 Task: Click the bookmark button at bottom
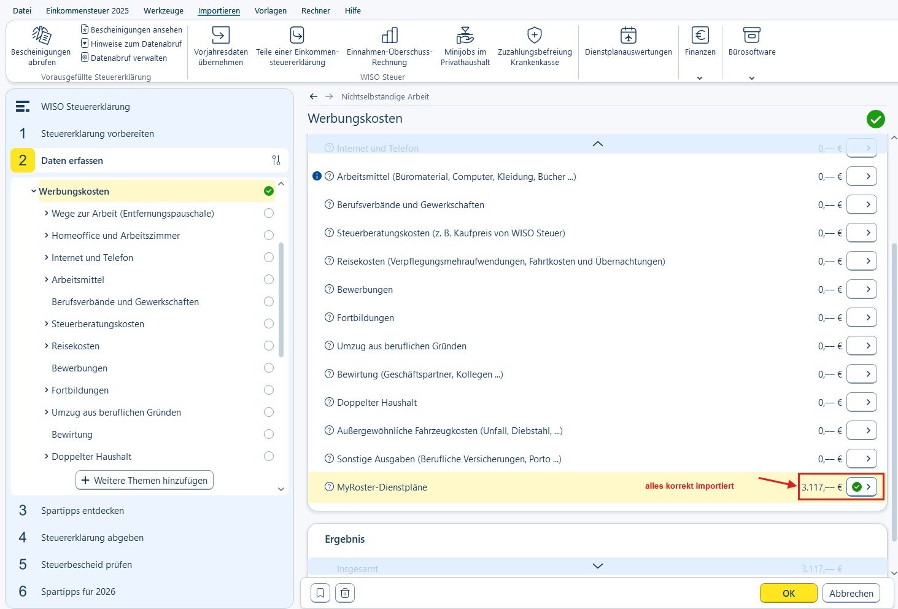point(320,593)
